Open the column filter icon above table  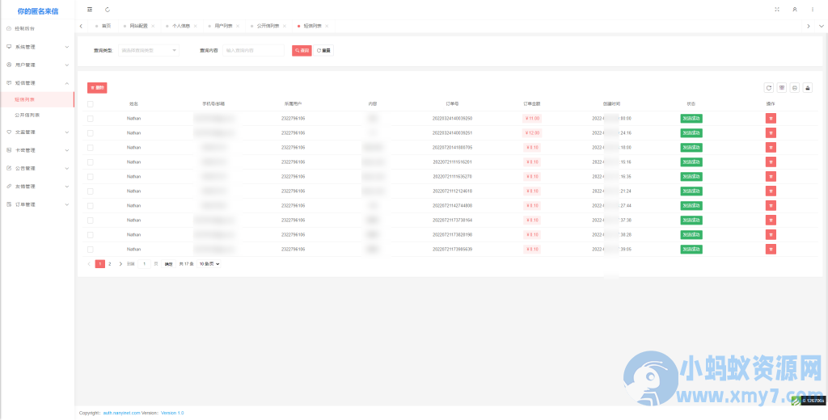click(782, 87)
